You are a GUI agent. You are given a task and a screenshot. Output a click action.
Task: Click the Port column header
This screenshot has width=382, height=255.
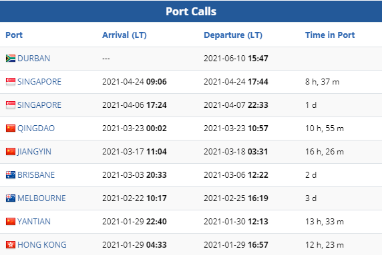14,35
